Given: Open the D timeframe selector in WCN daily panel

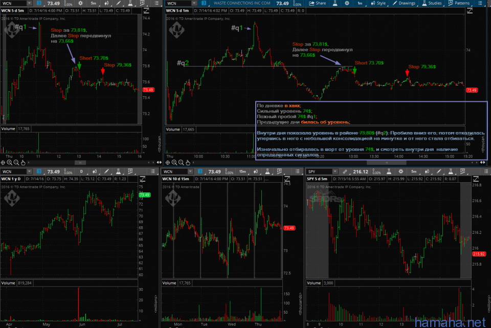Looking at the screenshot, I should (81, 171).
